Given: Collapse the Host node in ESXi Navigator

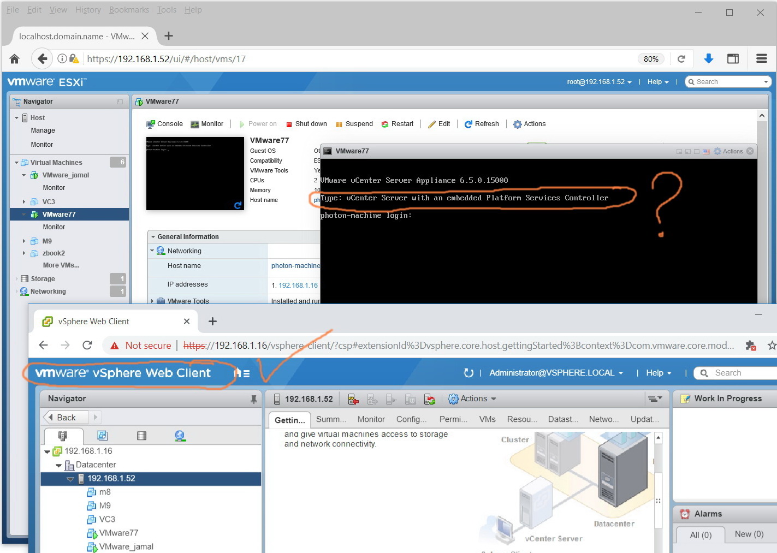Looking at the screenshot, I should click(16, 118).
